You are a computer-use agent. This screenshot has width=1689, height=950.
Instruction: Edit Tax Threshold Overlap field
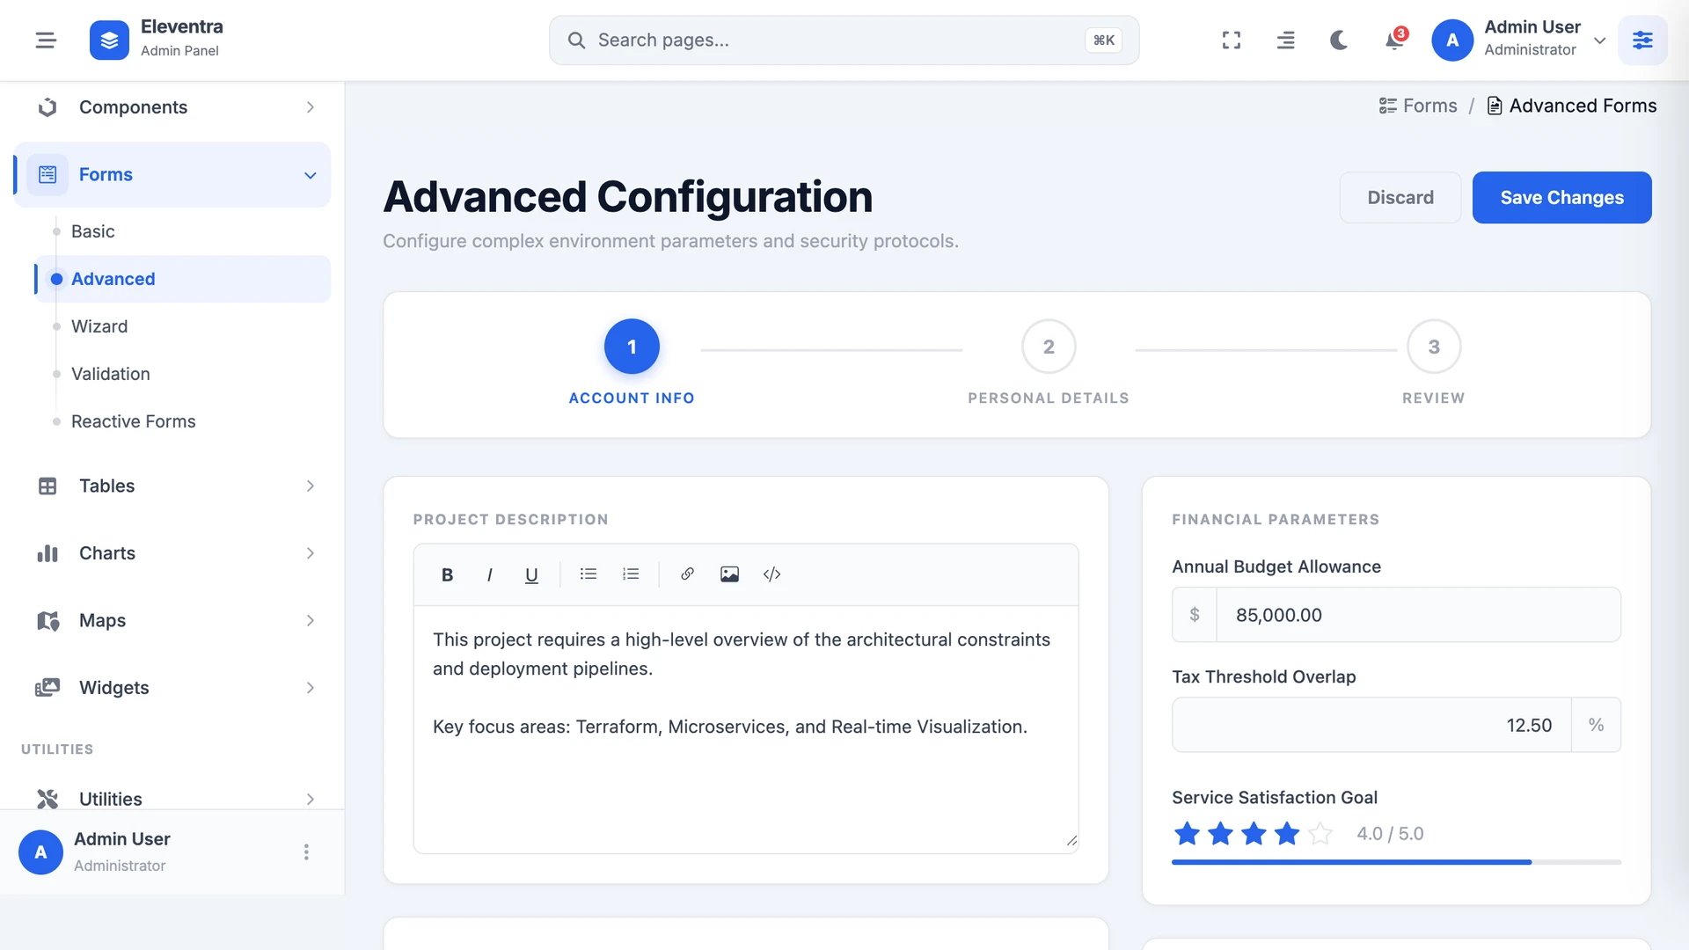pos(1371,725)
